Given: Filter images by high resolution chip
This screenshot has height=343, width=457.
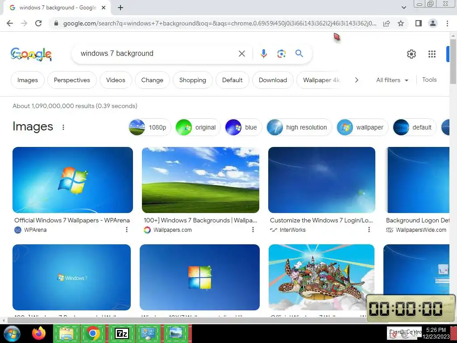Looking at the screenshot, I should point(299,127).
